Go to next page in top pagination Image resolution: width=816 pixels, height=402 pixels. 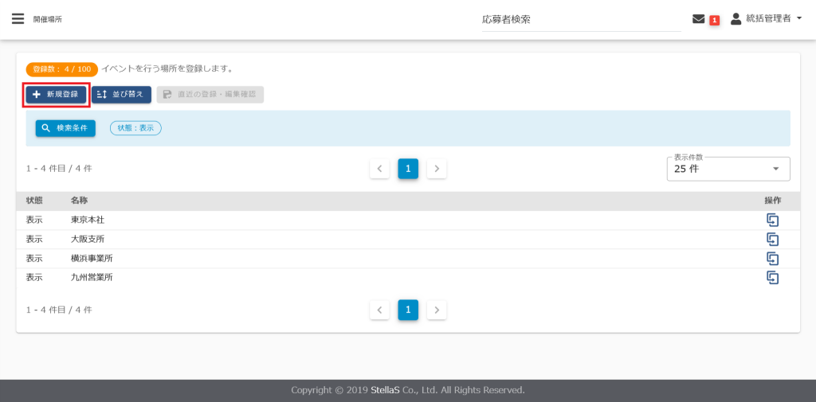[437, 169]
